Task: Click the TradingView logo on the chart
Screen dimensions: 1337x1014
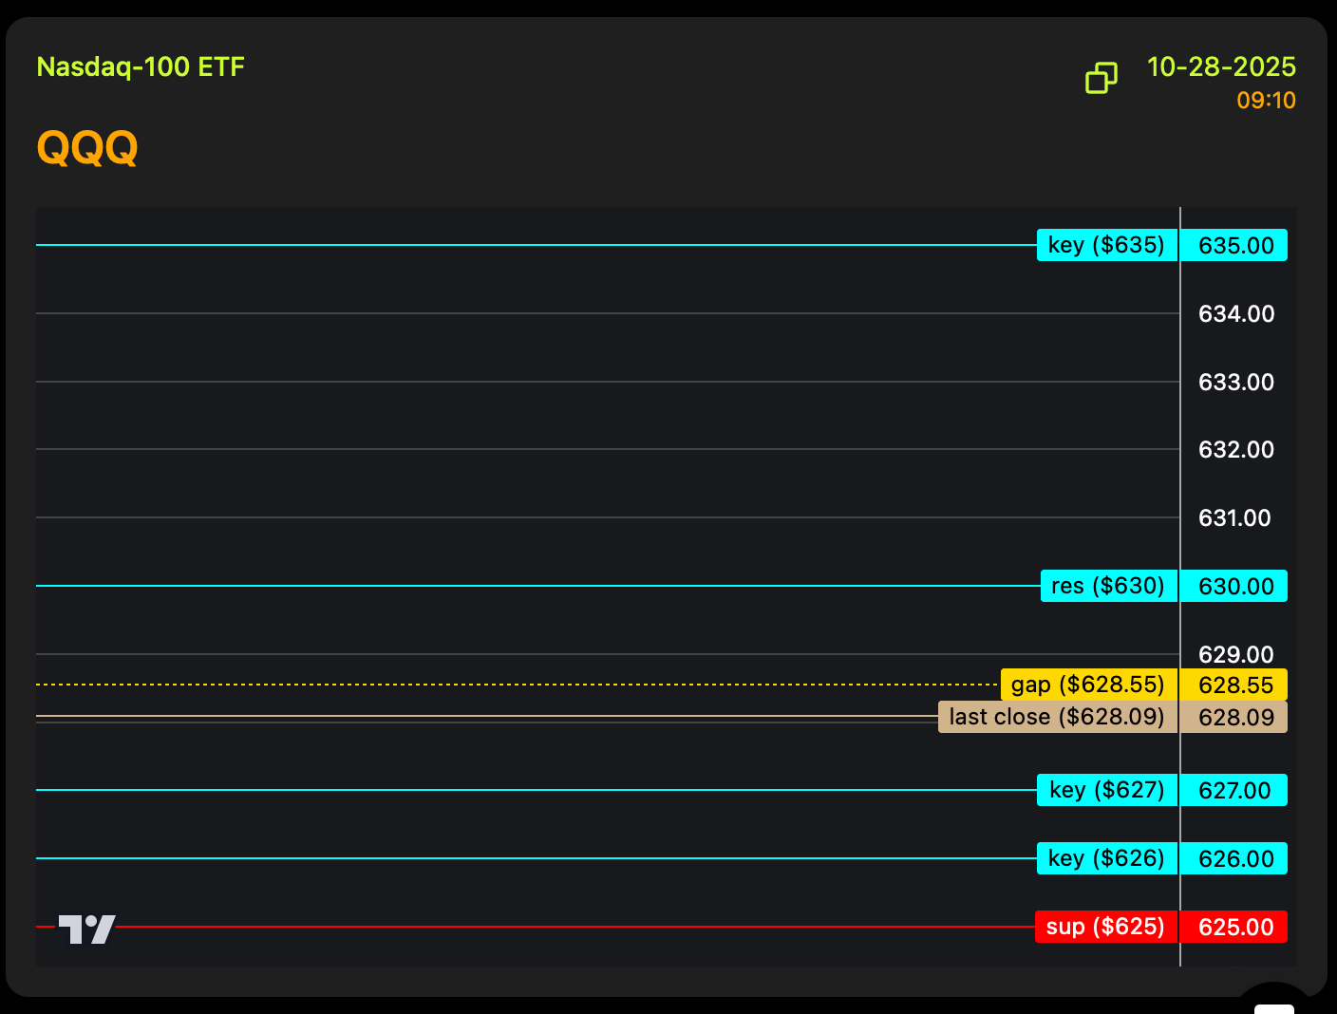Action: 87,929
